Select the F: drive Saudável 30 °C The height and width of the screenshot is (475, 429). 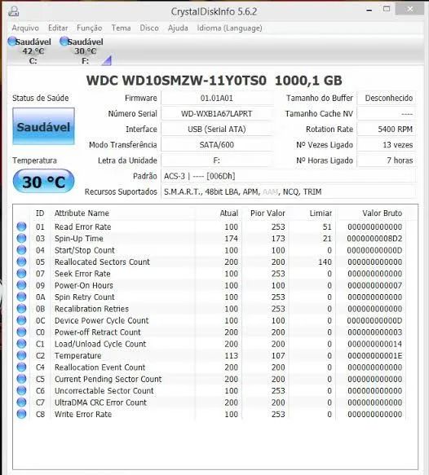coord(82,51)
